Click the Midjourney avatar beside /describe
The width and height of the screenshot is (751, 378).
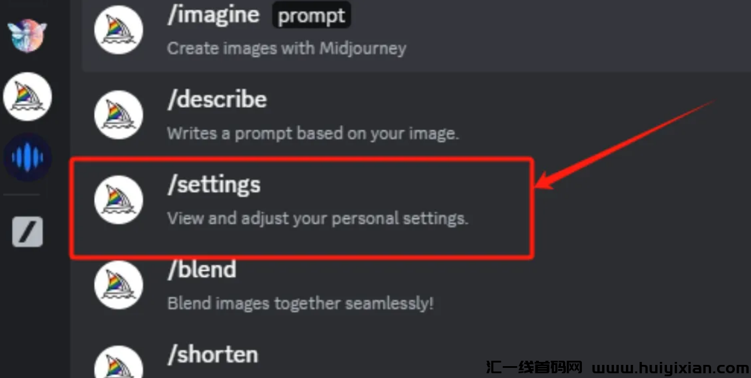point(119,114)
